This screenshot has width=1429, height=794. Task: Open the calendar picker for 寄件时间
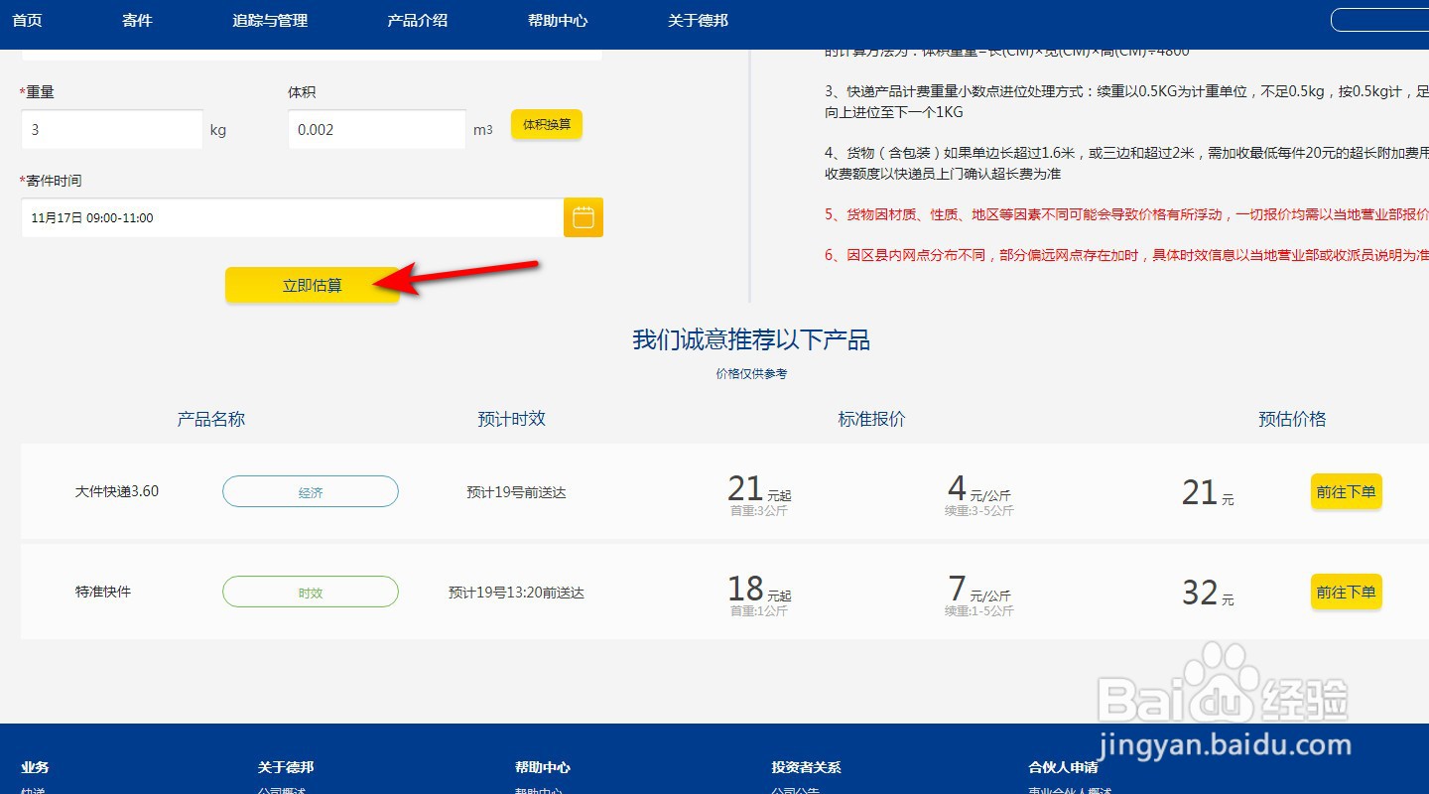tap(583, 217)
